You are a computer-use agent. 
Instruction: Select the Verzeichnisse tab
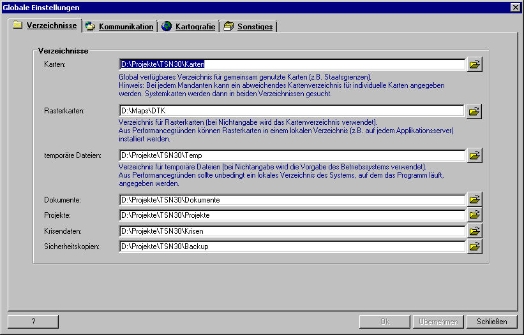45,25
